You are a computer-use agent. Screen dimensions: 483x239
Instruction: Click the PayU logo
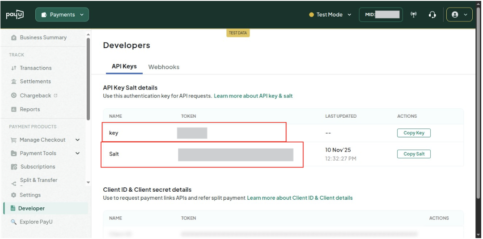coord(15,14)
